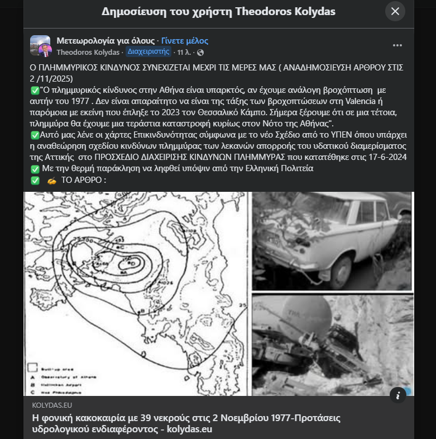Open the flooded white car photo
Viewport: 436px width, 439px height.
point(332,242)
